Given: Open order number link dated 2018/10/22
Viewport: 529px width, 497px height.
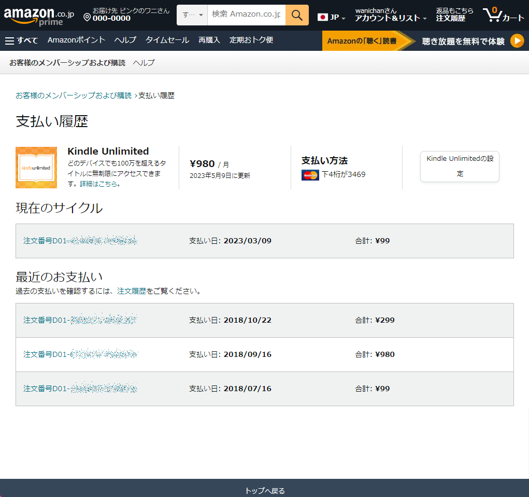Looking at the screenshot, I should pyautogui.click(x=80, y=320).
